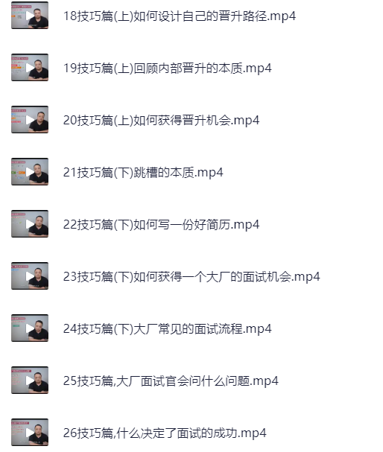Play video 26 thumbnail about 面试的成功
This screenshot has width=383, height=452.
point(30,433)
